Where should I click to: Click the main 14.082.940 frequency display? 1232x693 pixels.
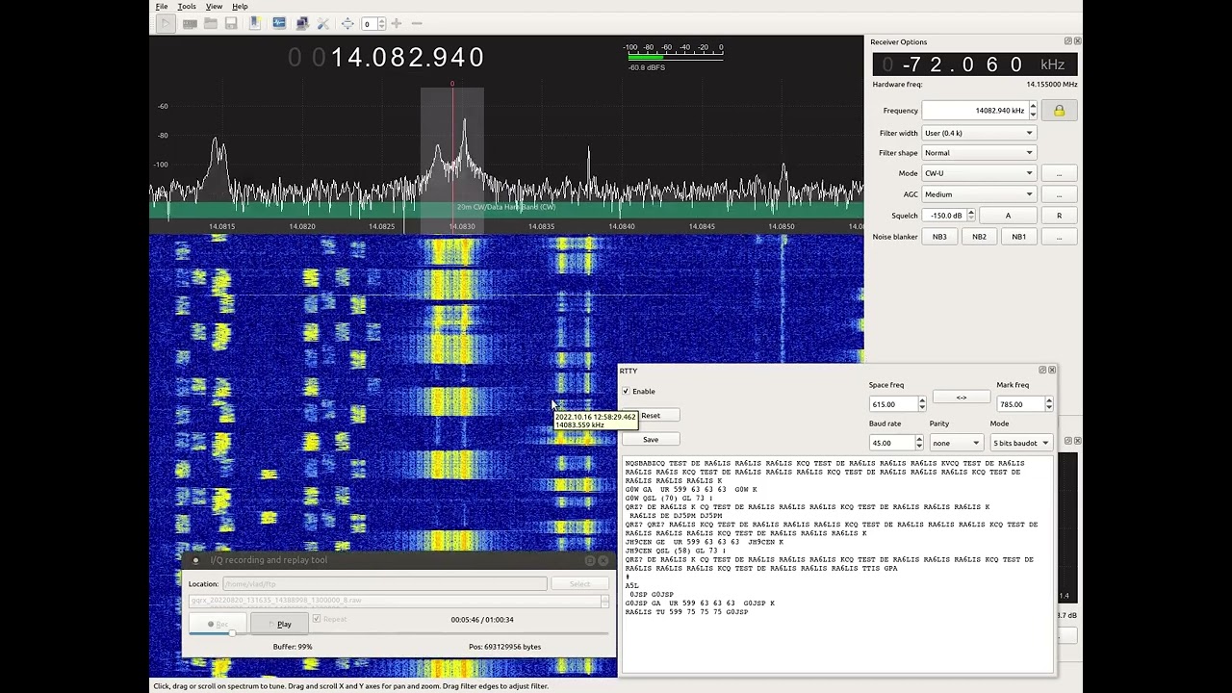[x=386, y=58]
